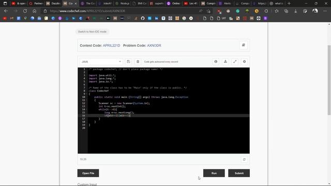Click the 'long n=sc.nextLong();' line
Image resolution: width=331 pixels, height=186 pixels.
click(119, 113)
